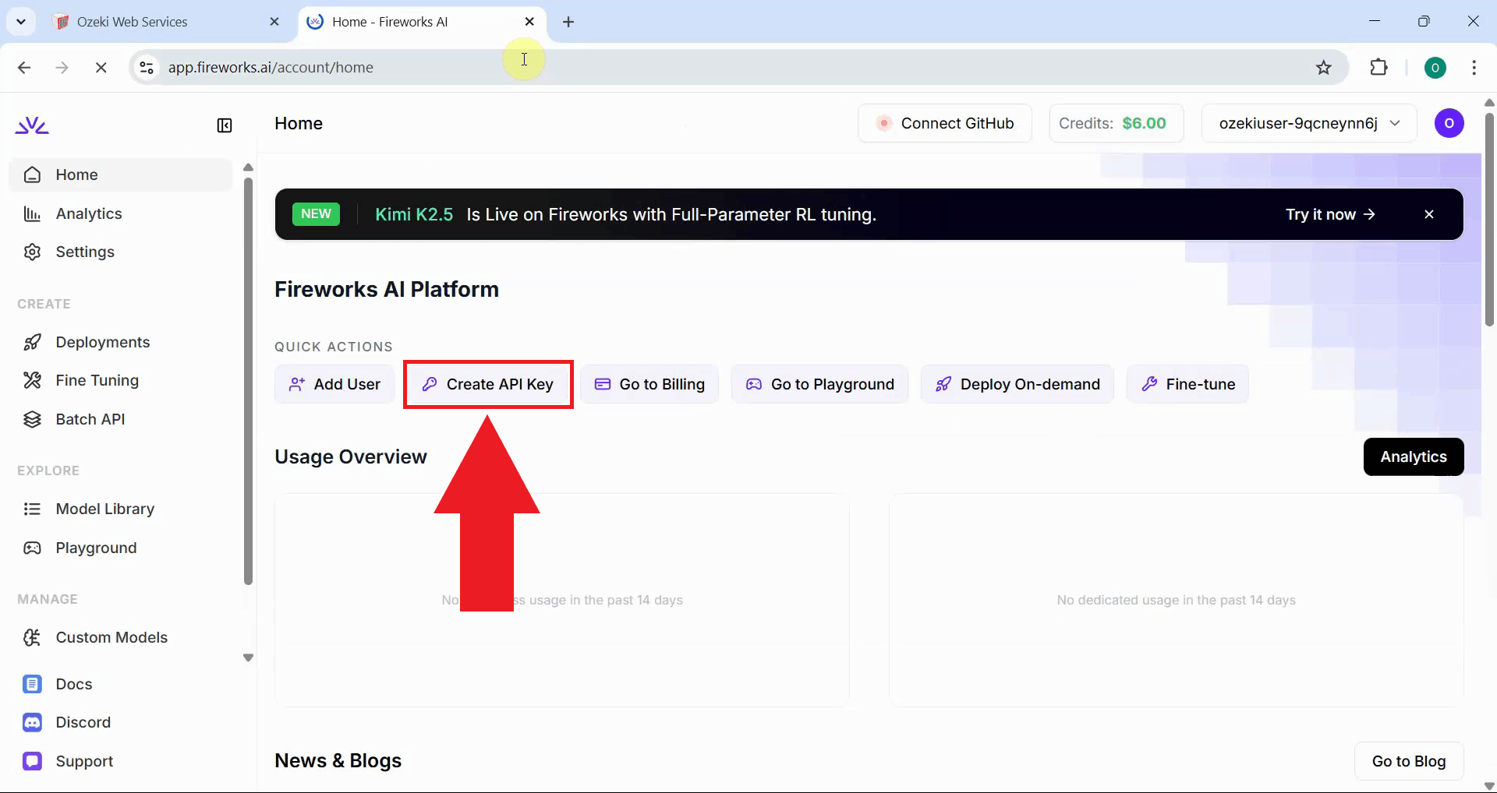The width and height of the screenshot is (1497, 793).
Task: Click the Connect GitHub button
Action: click(945, 123)
